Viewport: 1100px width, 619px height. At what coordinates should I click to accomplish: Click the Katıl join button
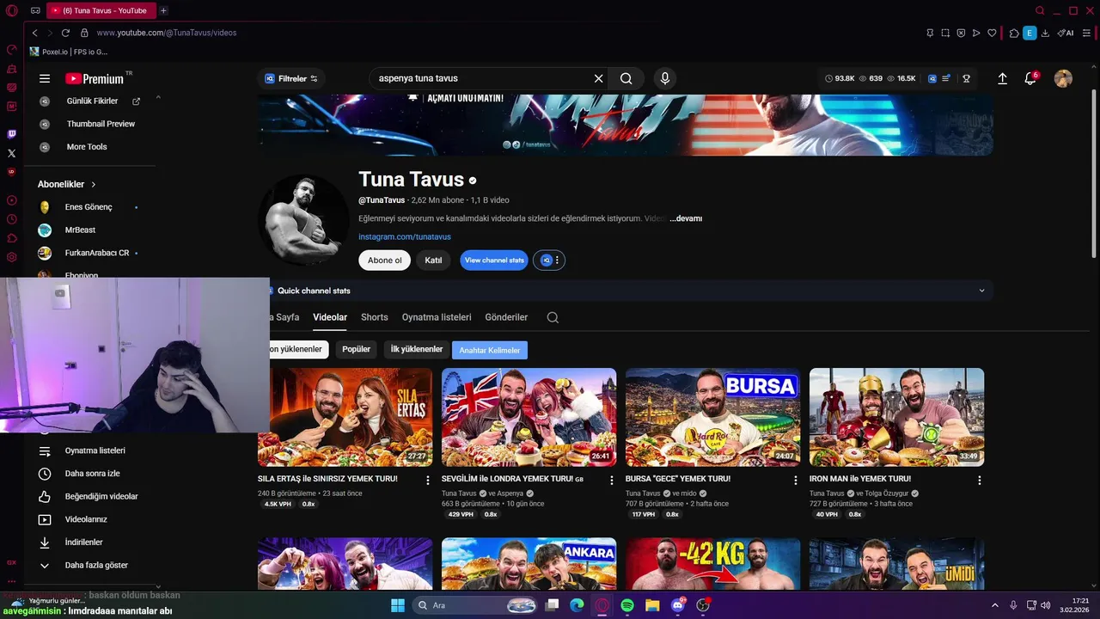[433, 260]
